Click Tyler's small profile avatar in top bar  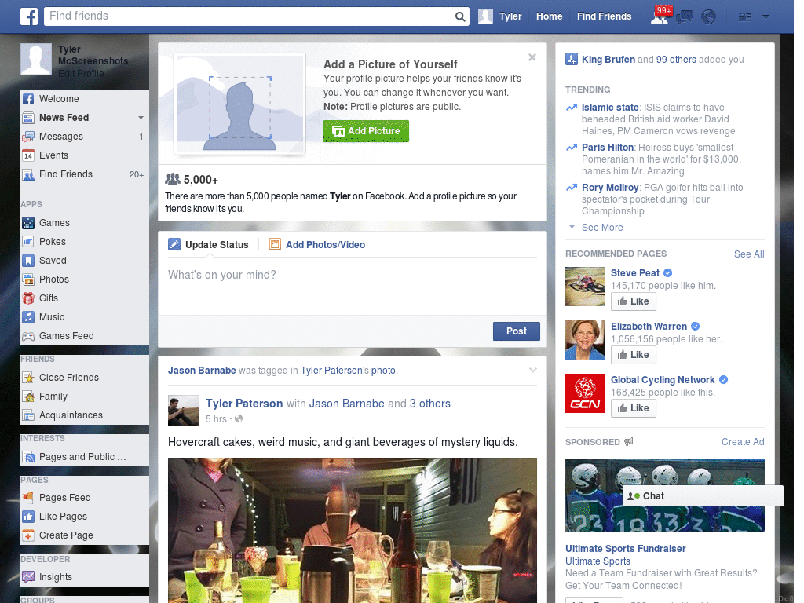click(x=485, y=16)
